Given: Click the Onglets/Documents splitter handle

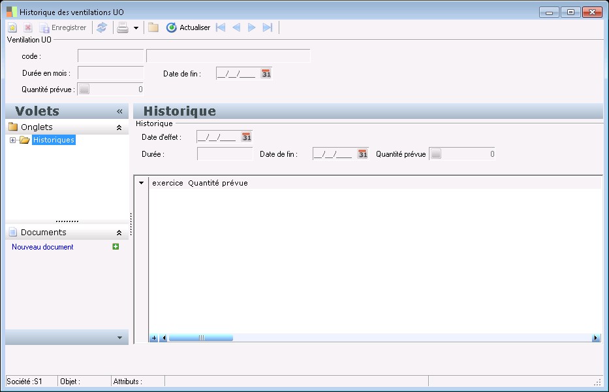Looking at the screenshot, I should click(x=67, y=221).
